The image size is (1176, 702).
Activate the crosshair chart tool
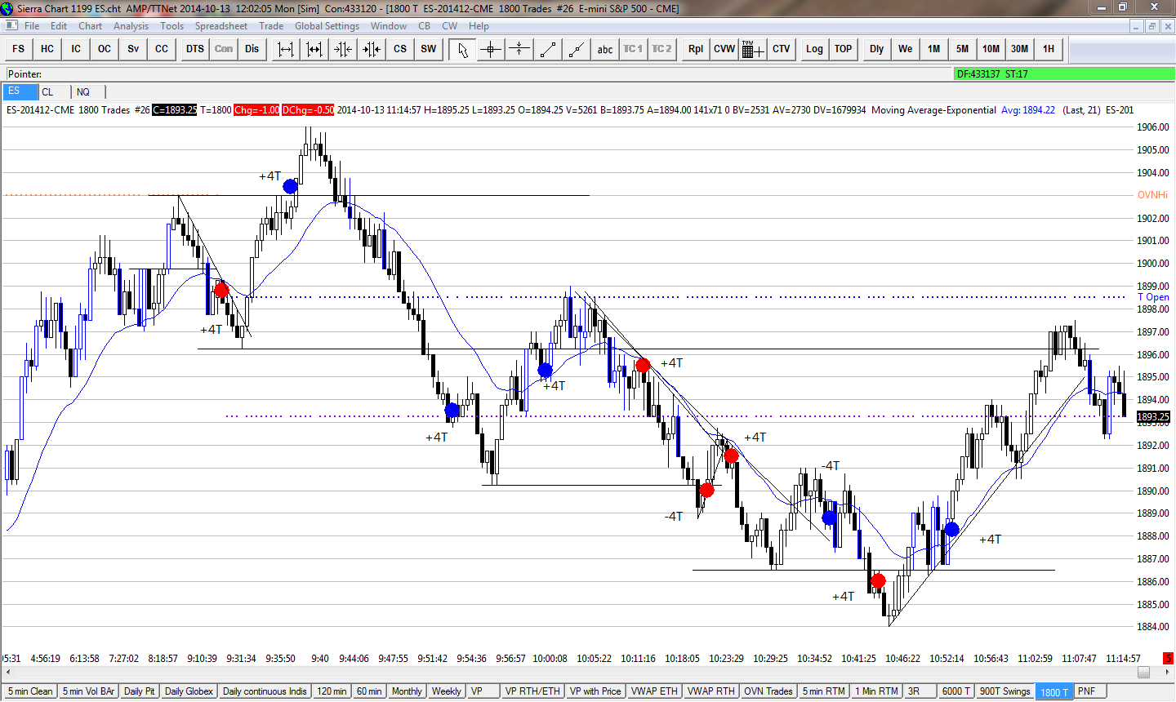pyautogui.click(x=491, y=49)
